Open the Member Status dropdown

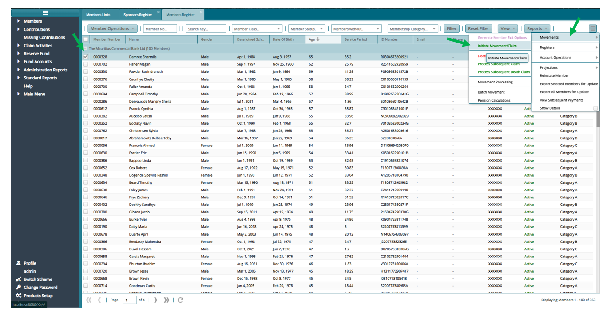click(307, 29)
